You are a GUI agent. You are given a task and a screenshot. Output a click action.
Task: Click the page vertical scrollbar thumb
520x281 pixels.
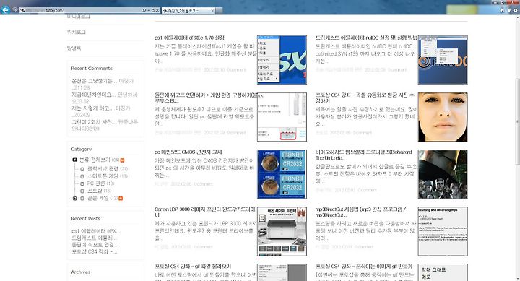(x=517, y=121)
